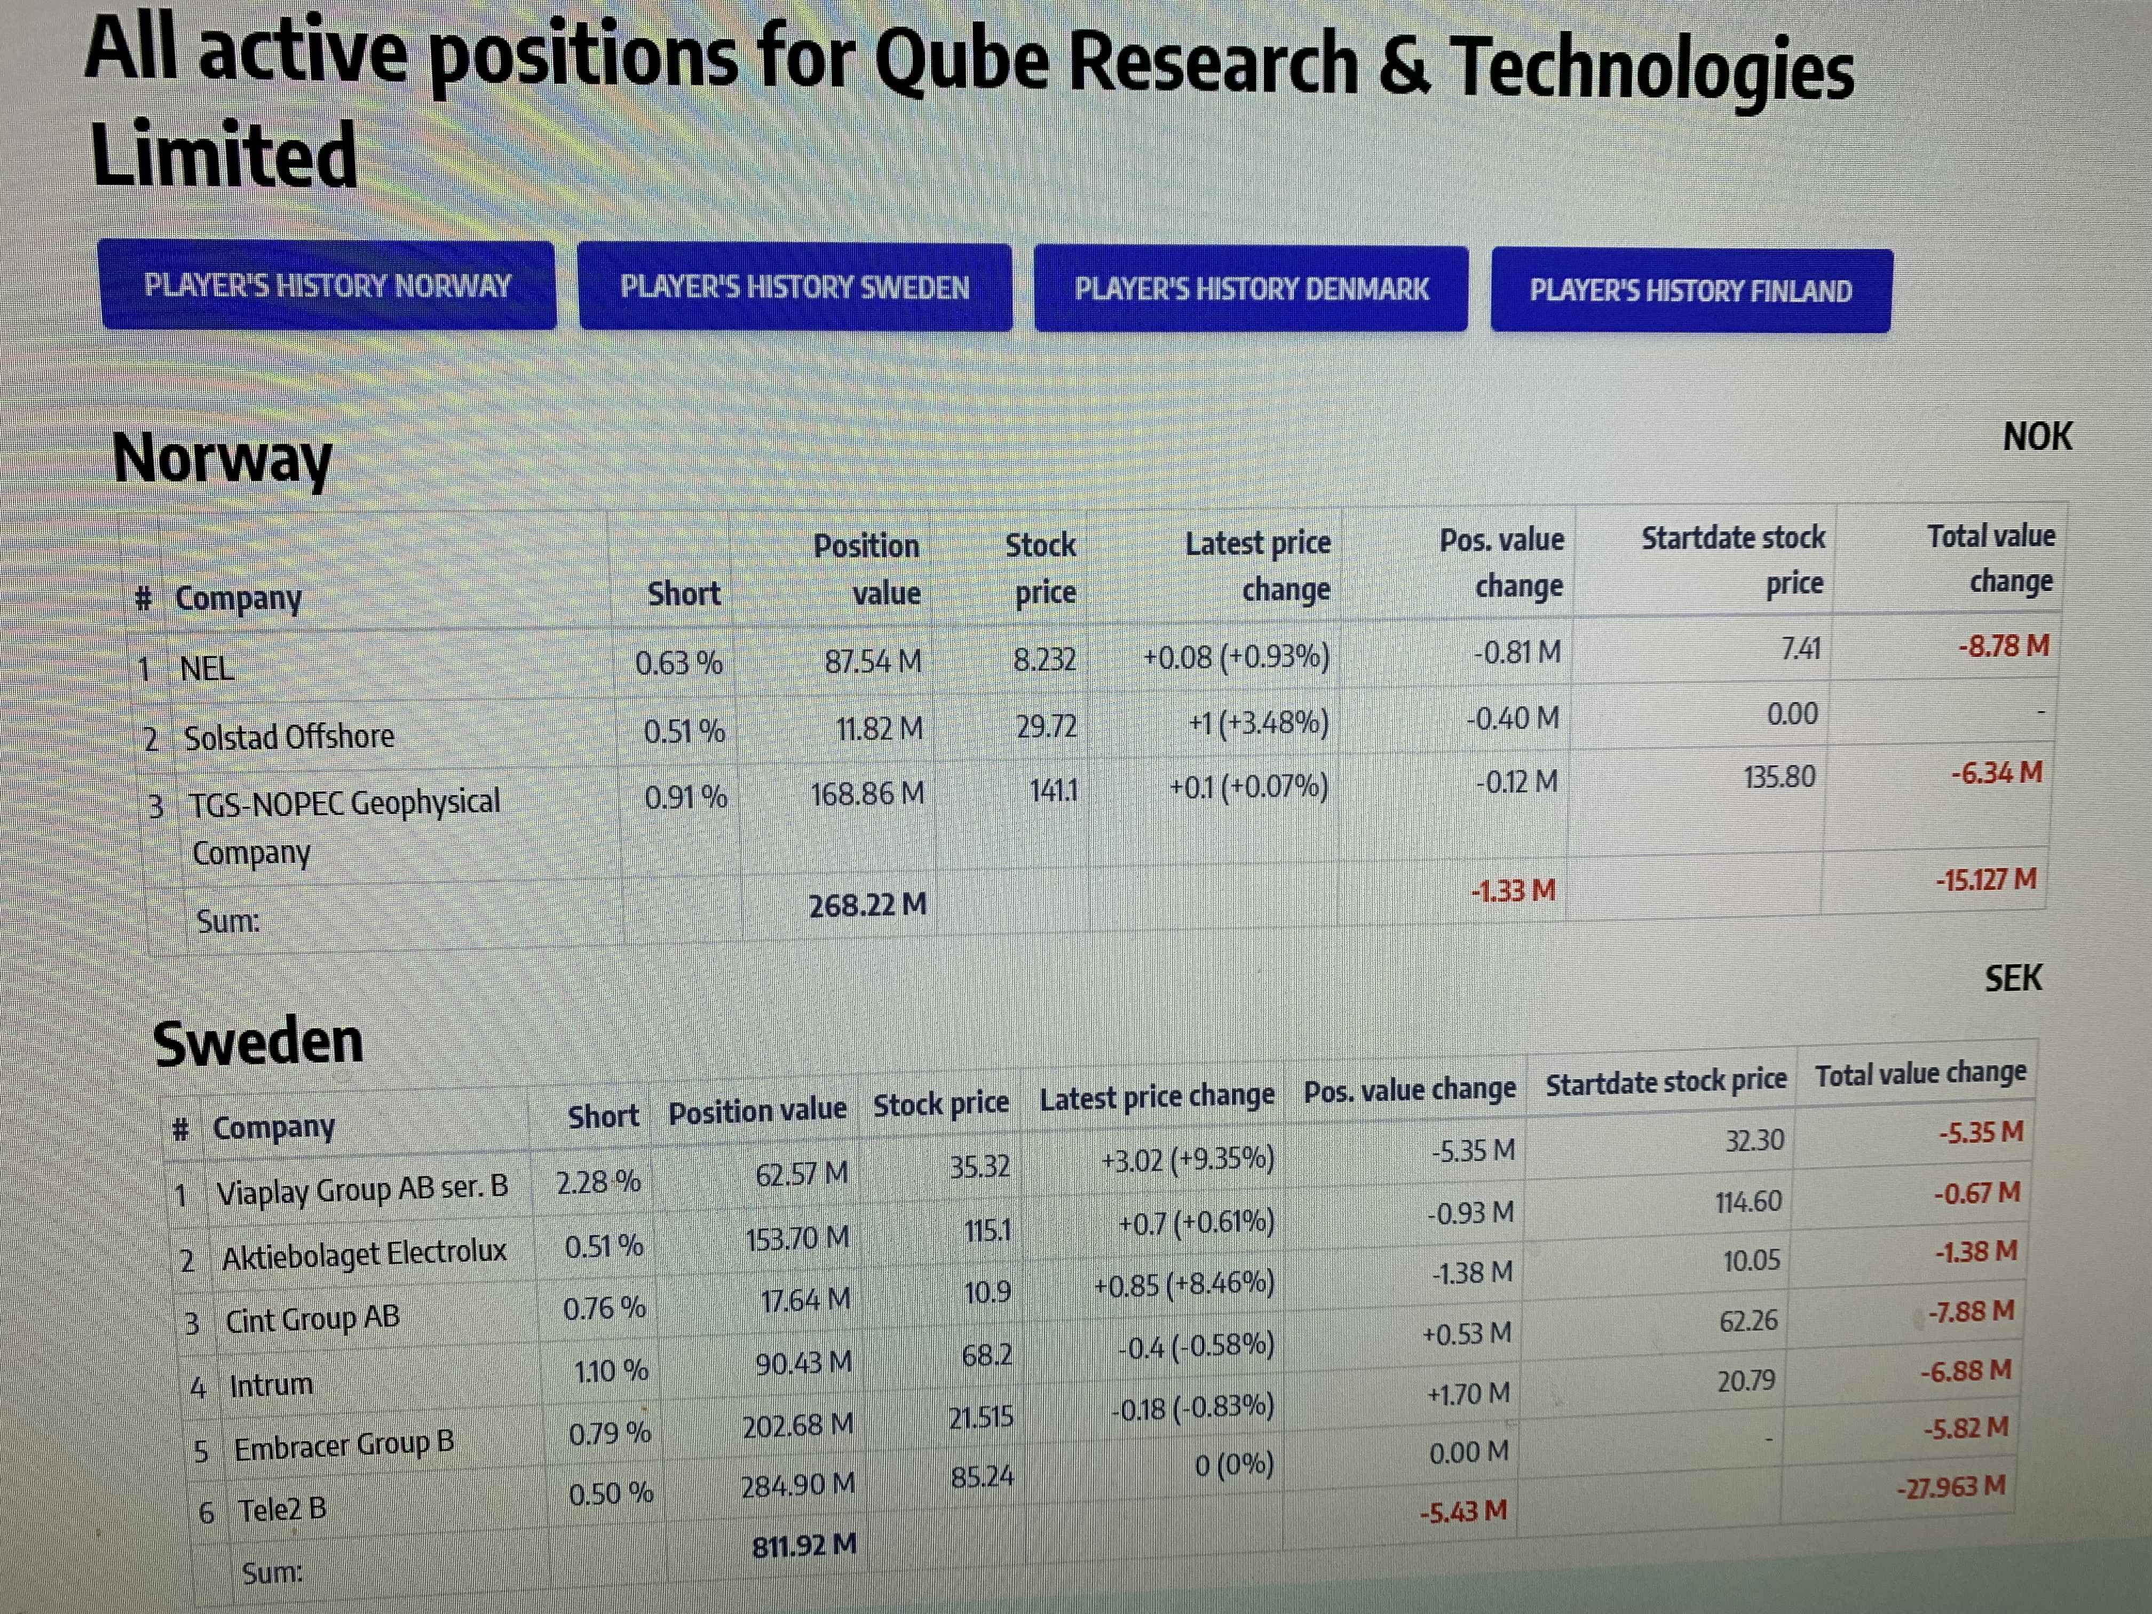Open the NEL company link
This screenshot has height=1614, width=2152.
point(206,669)
